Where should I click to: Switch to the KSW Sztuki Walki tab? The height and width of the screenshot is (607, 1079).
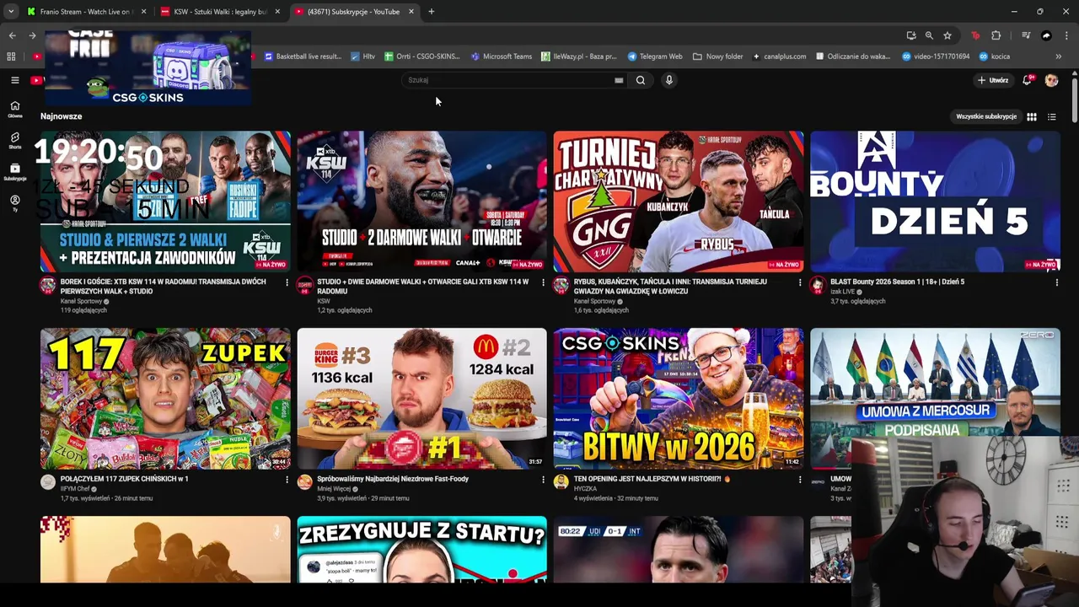click(221, 12)
